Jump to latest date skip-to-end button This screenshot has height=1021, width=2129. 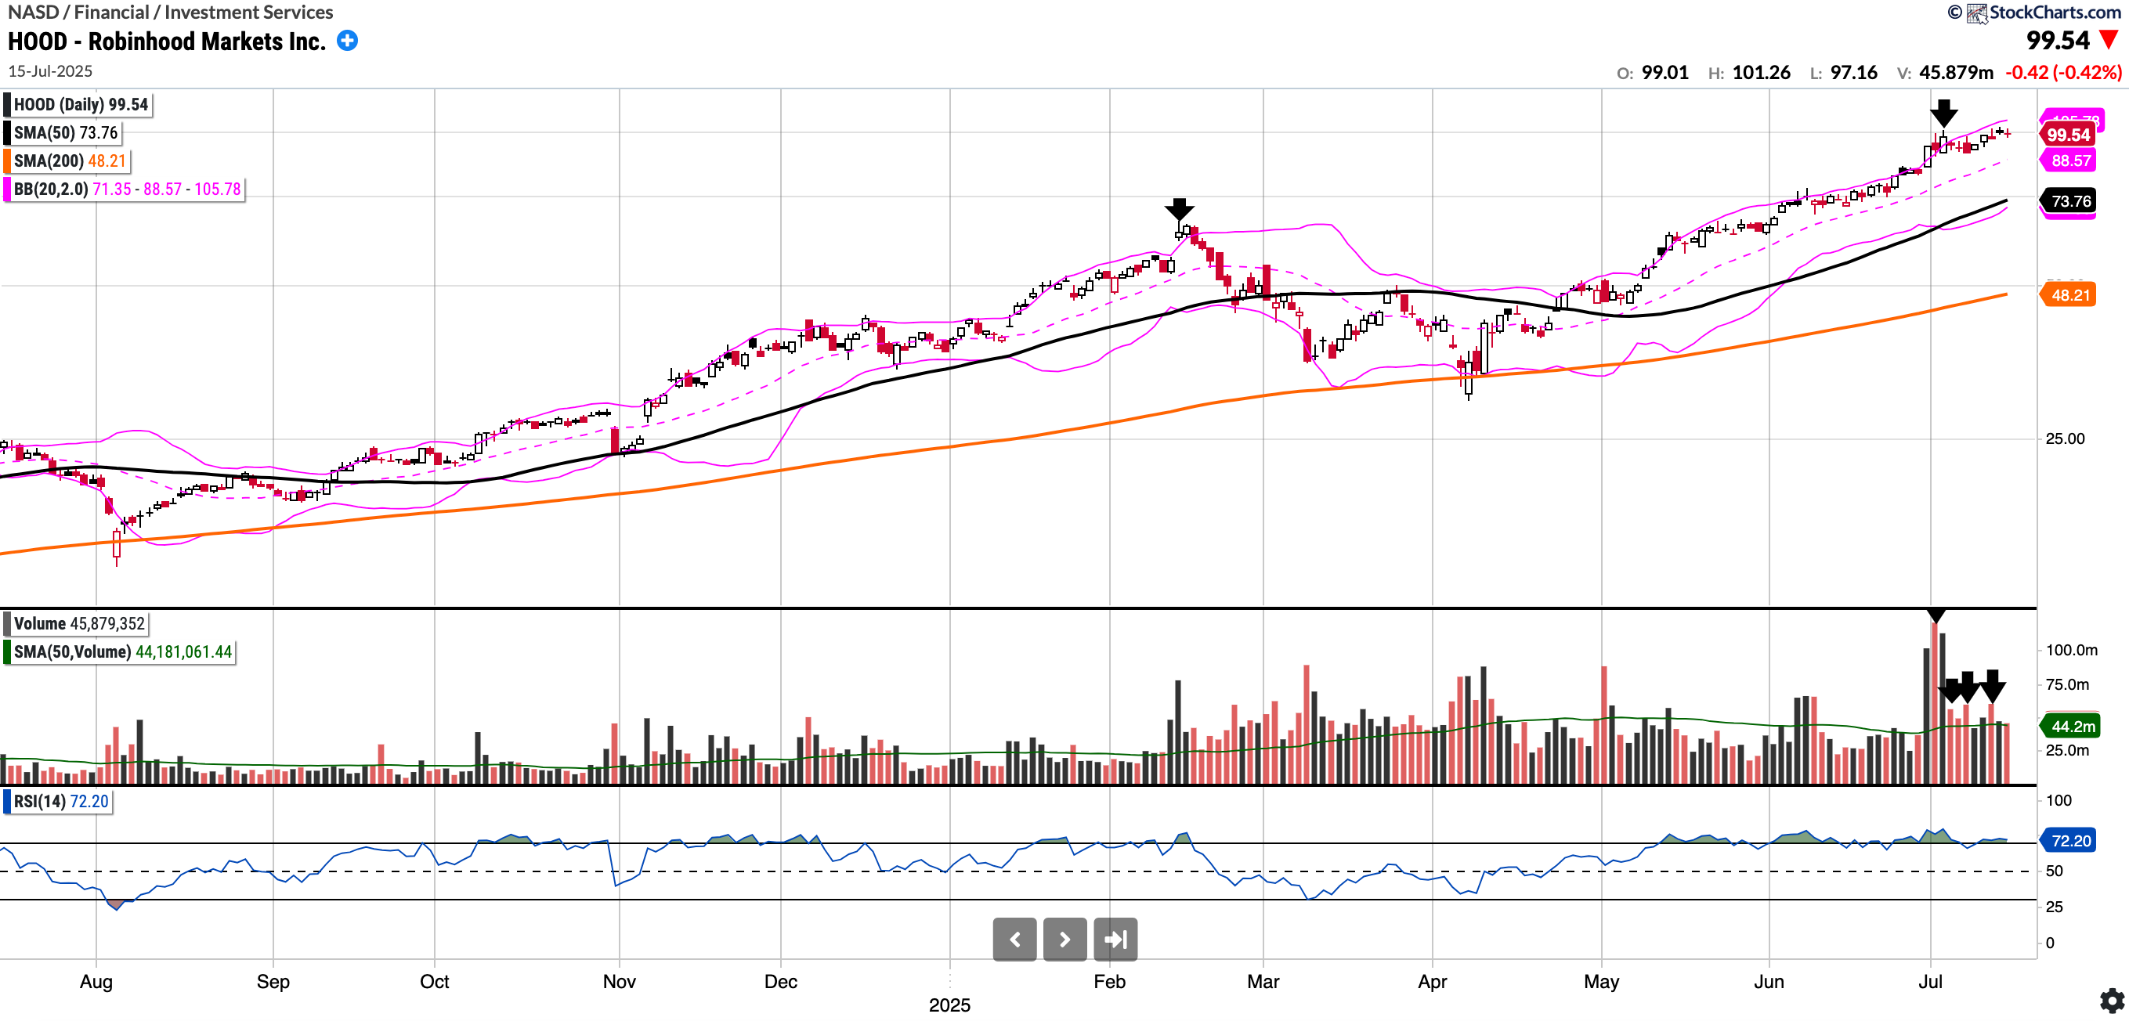[1115, 940]
